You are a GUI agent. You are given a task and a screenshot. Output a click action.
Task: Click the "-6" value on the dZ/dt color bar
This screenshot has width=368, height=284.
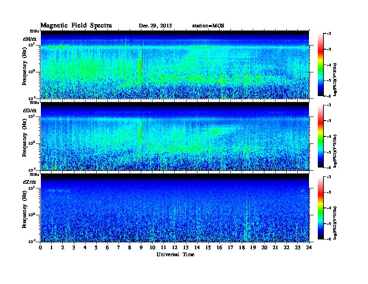pyautogui.click(x=329, y=239)
